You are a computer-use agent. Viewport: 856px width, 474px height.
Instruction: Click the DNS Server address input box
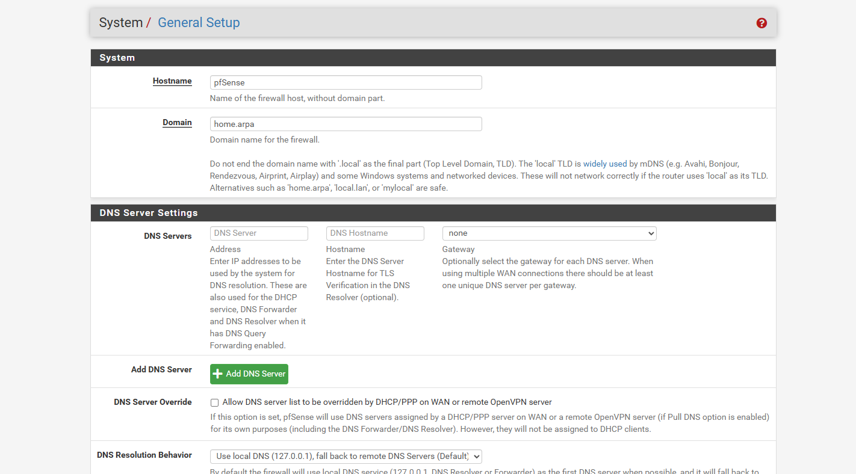[x=259, y=233]
